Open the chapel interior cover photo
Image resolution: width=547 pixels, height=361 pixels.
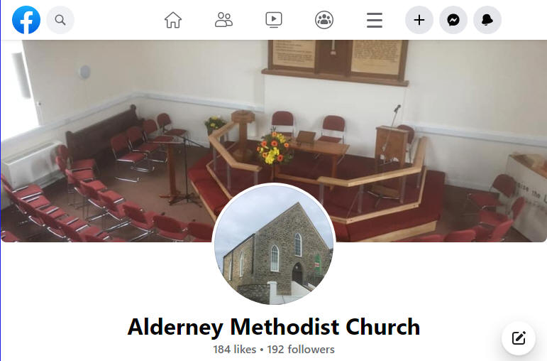(x=274, y=141)
